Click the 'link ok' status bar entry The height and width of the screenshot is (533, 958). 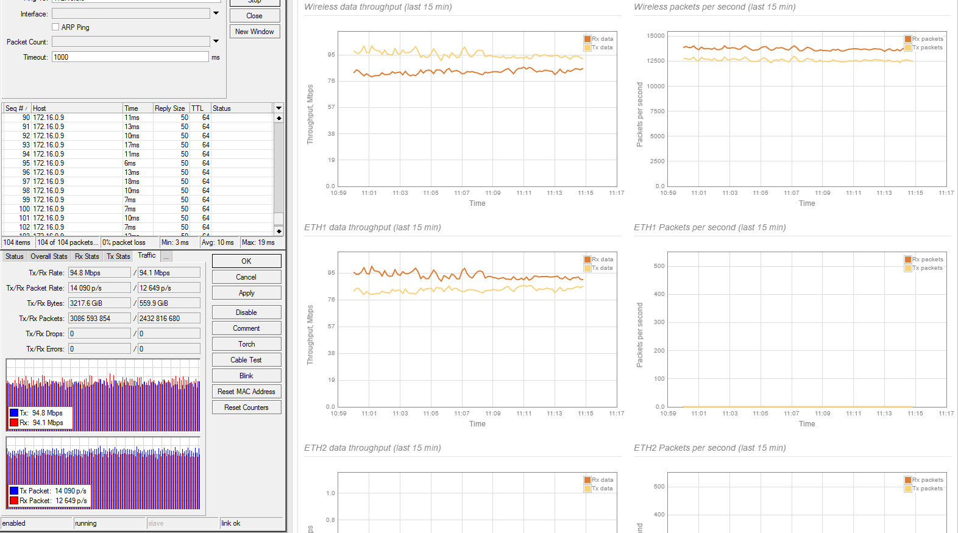click(x=252, y=523)
